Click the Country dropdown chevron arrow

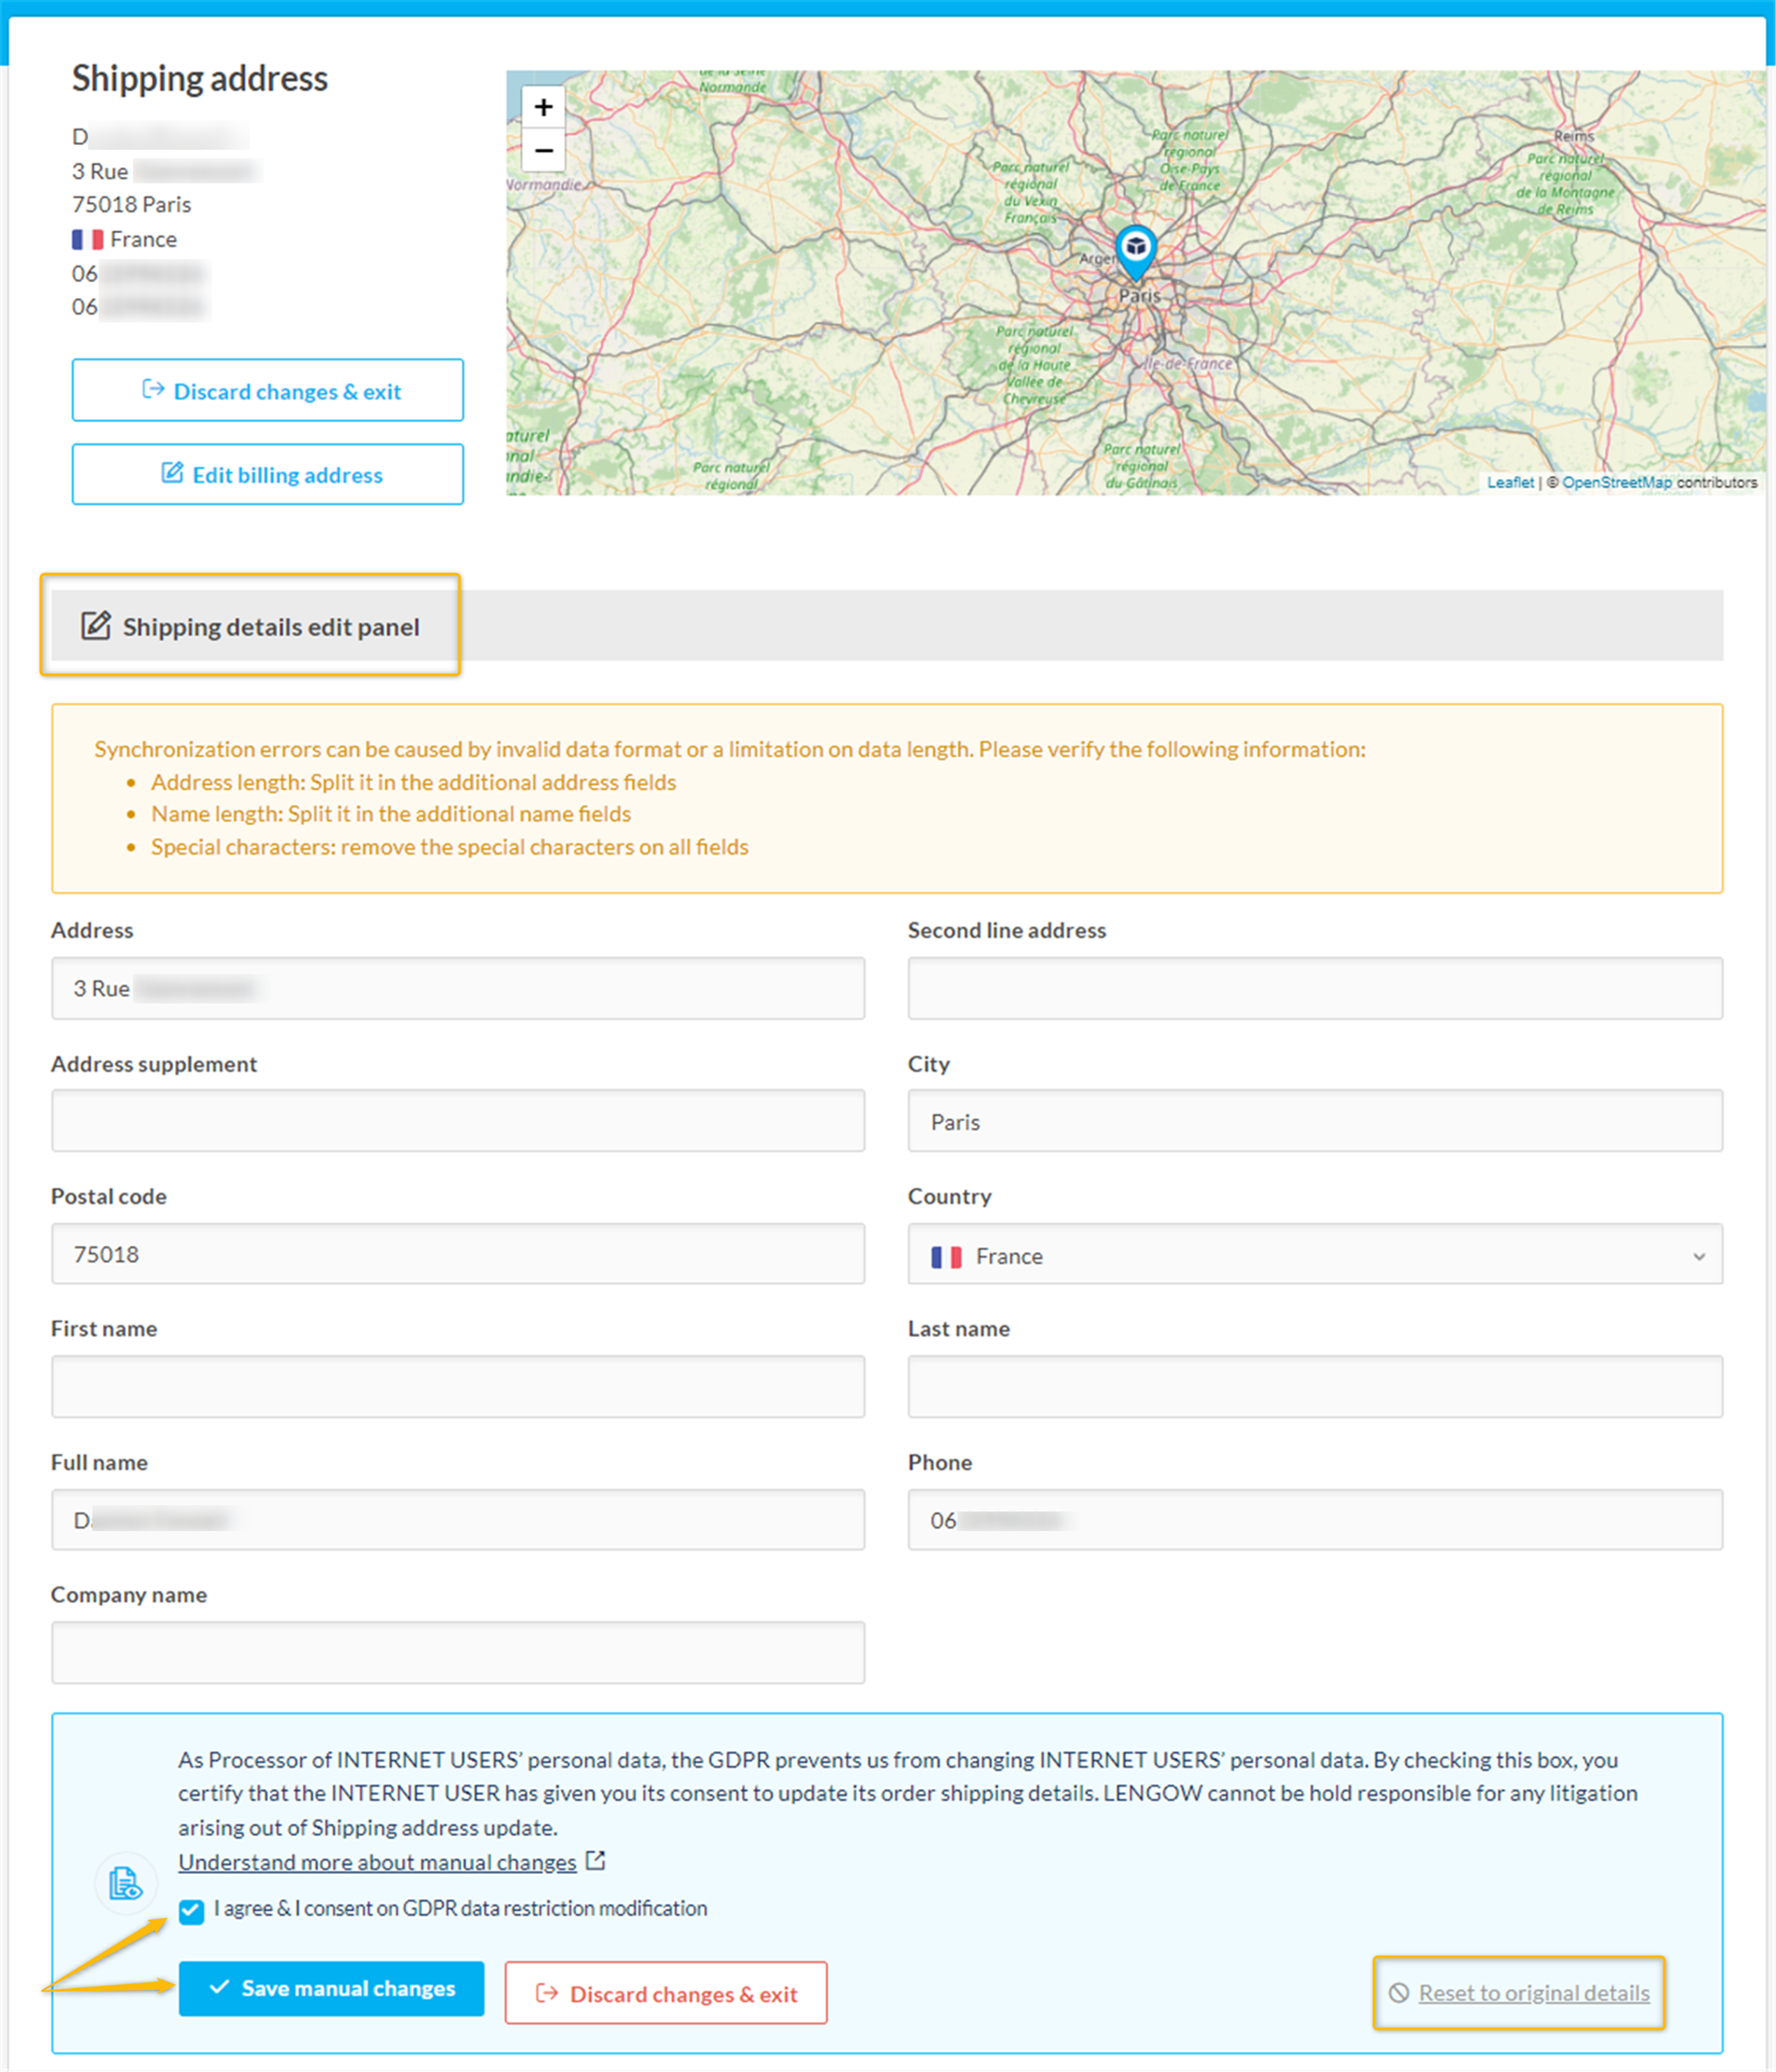click(1698, 1256)
